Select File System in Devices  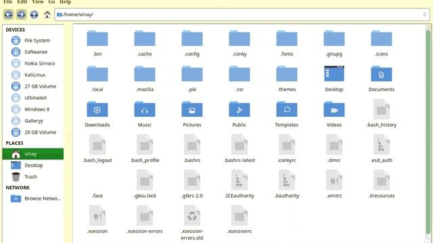click(x=33, y=40)
